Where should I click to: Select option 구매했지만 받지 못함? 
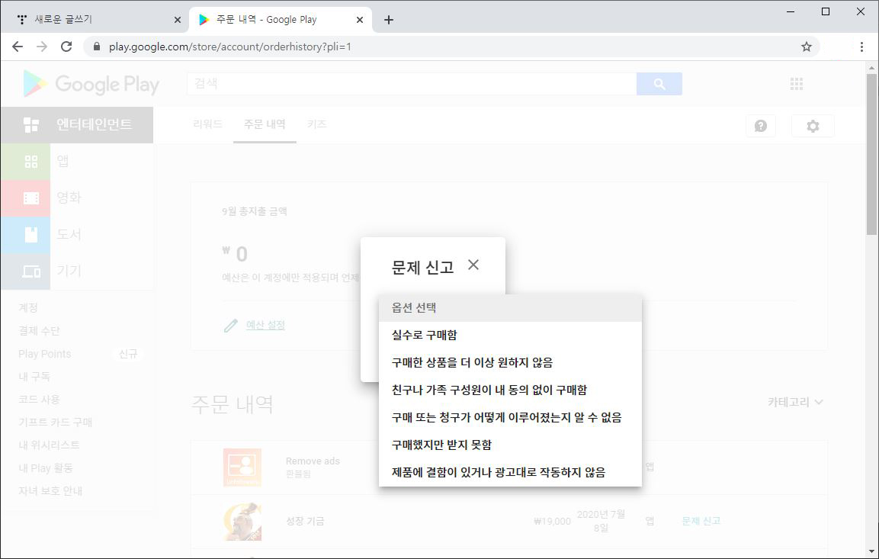510,445
